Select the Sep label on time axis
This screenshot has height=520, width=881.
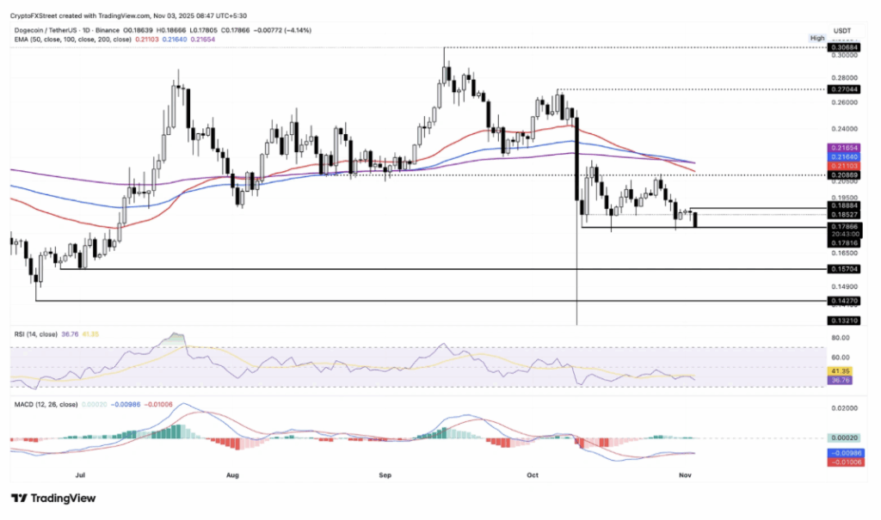385,474
